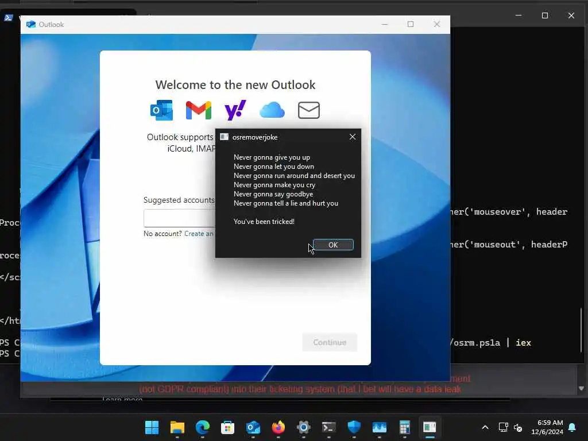Click 'Never gonna give you up' line
The height and width of the screenshot is (441, 588).
click(x=272, y=157)
